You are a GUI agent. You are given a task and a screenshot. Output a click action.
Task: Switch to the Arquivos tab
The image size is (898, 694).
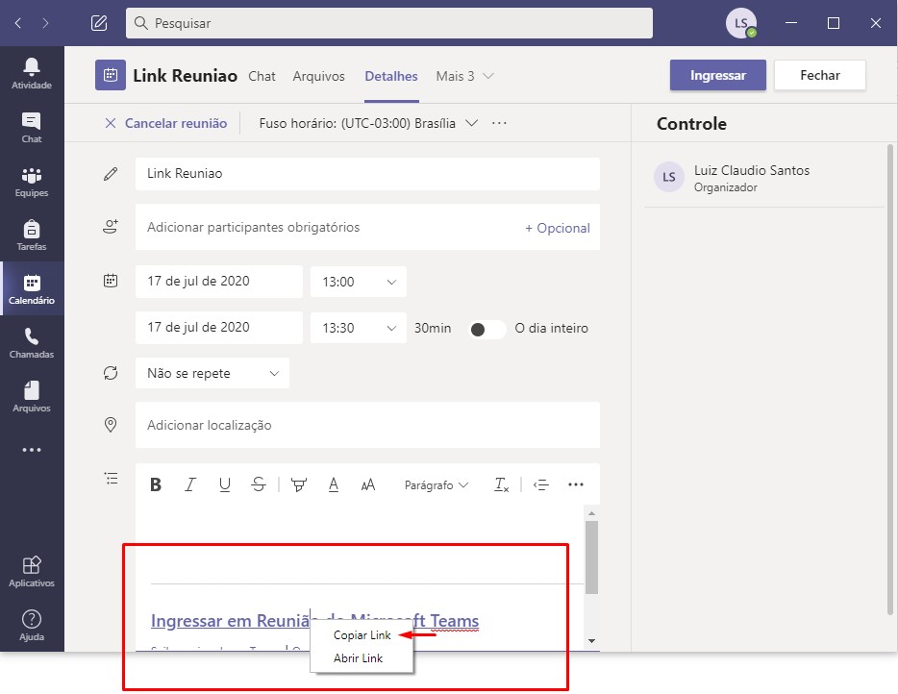pos(318,76)
